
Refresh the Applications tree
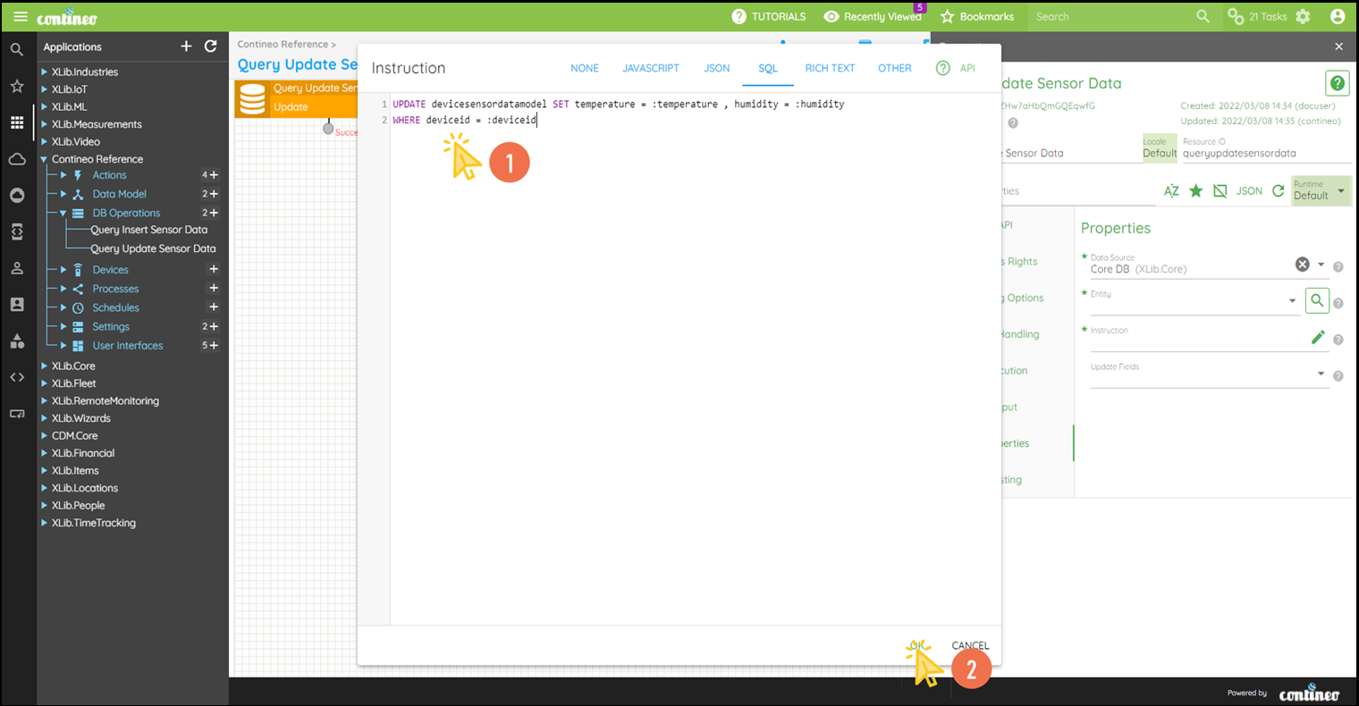211,46
